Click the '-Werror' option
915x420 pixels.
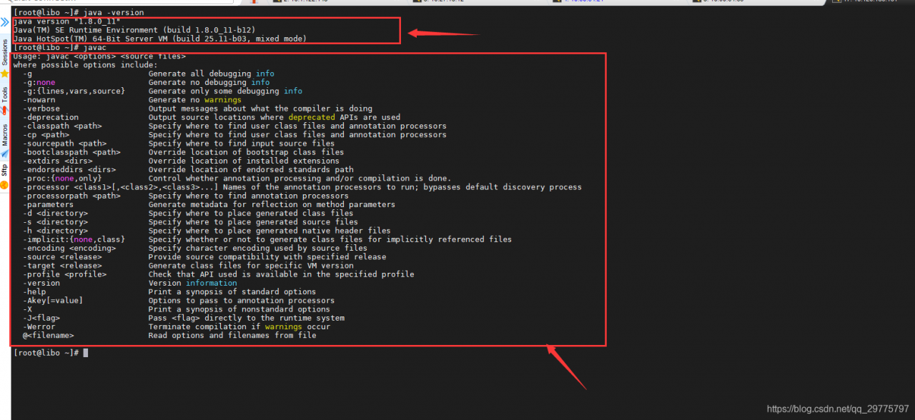39,326
